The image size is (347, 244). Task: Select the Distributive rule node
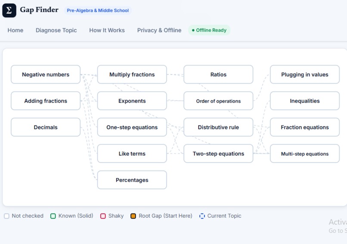218,127
